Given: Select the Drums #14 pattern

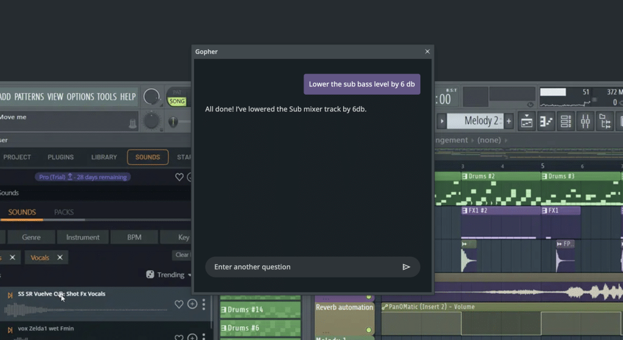Looking at the screenshot, I should click(260, 310).
